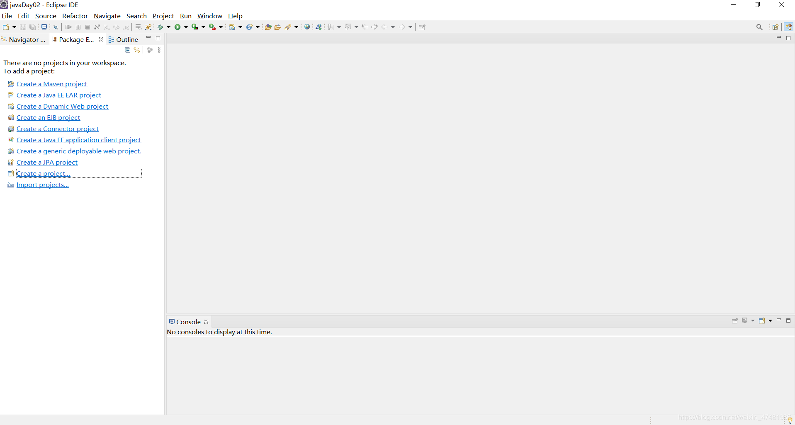
Task: Toggle Skip All Breakpoints icon
Action: [x=56, y=27]
